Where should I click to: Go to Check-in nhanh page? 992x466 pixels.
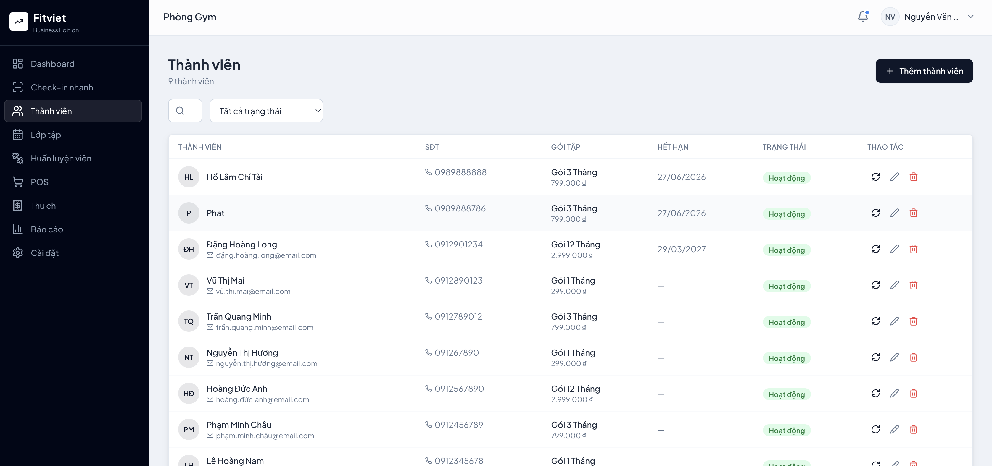62,87
